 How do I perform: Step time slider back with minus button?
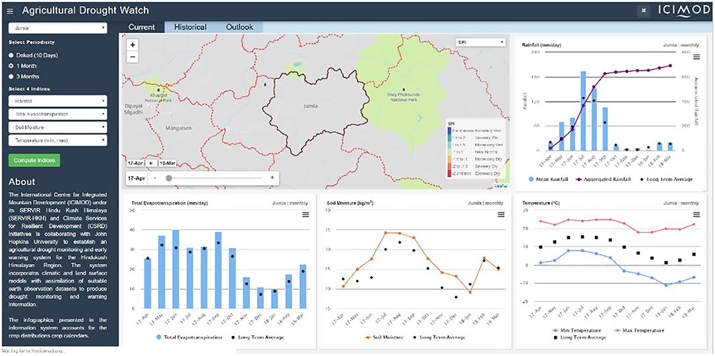(x=154, y=178)
